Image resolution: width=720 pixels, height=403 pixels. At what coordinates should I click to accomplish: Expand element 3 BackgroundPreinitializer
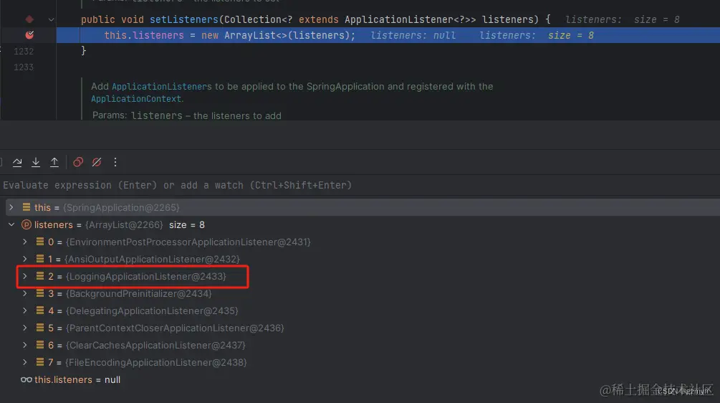point(25,293)
